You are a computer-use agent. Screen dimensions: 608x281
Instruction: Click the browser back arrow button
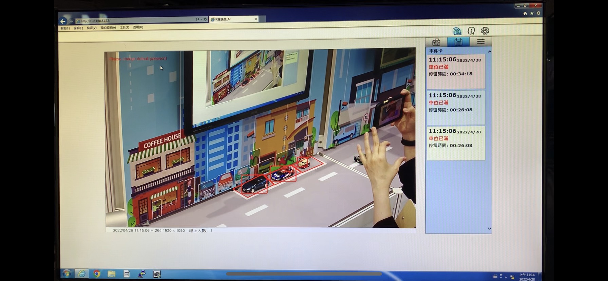click(x=63, y=21)
